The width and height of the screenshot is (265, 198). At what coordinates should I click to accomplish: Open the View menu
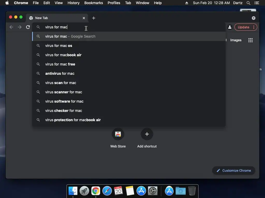[x=59, y=3]
